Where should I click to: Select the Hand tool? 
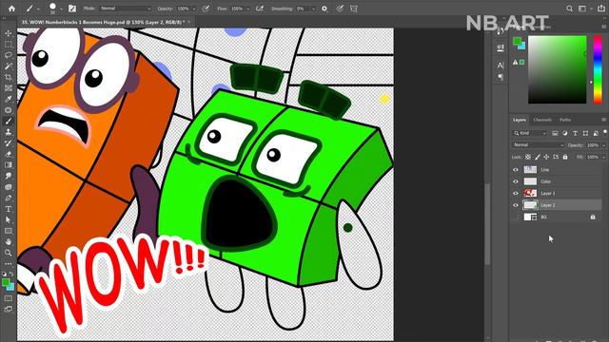point(9,241)
